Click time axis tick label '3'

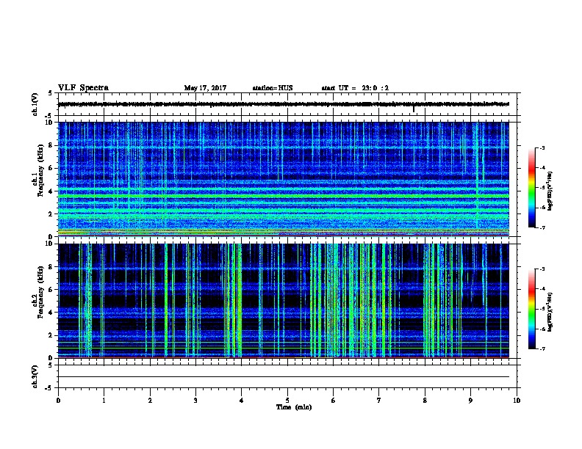[x=195, y=400]
